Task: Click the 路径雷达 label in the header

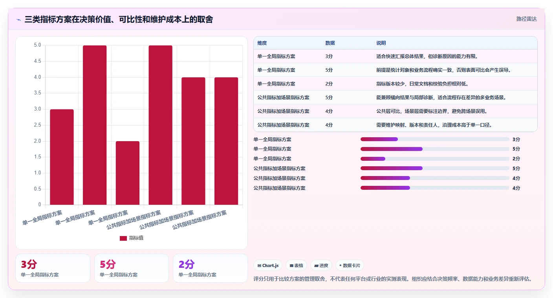Action: tap(526, 19)
